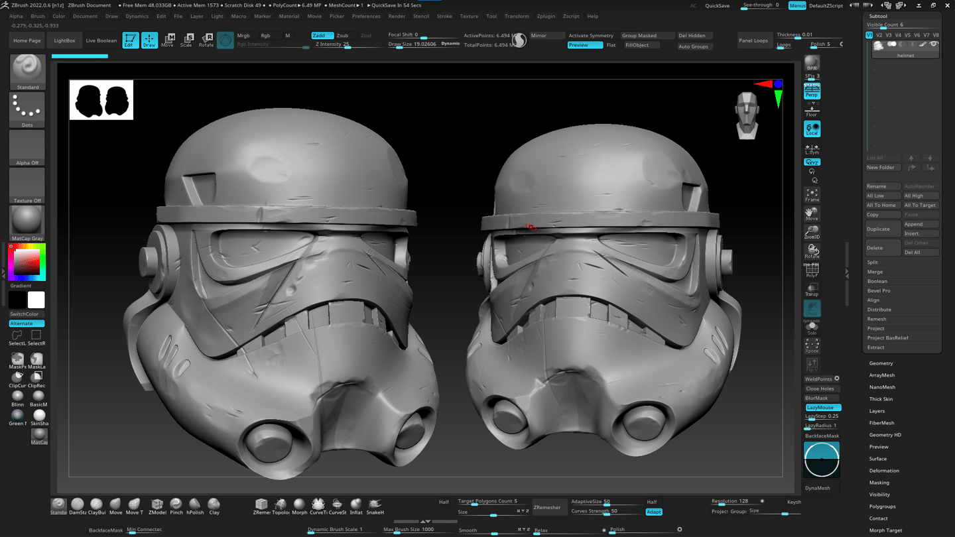Open the Brush menu
Image resolution: width=955 pixels, height=537 pixels.
[x=38, y=17]
